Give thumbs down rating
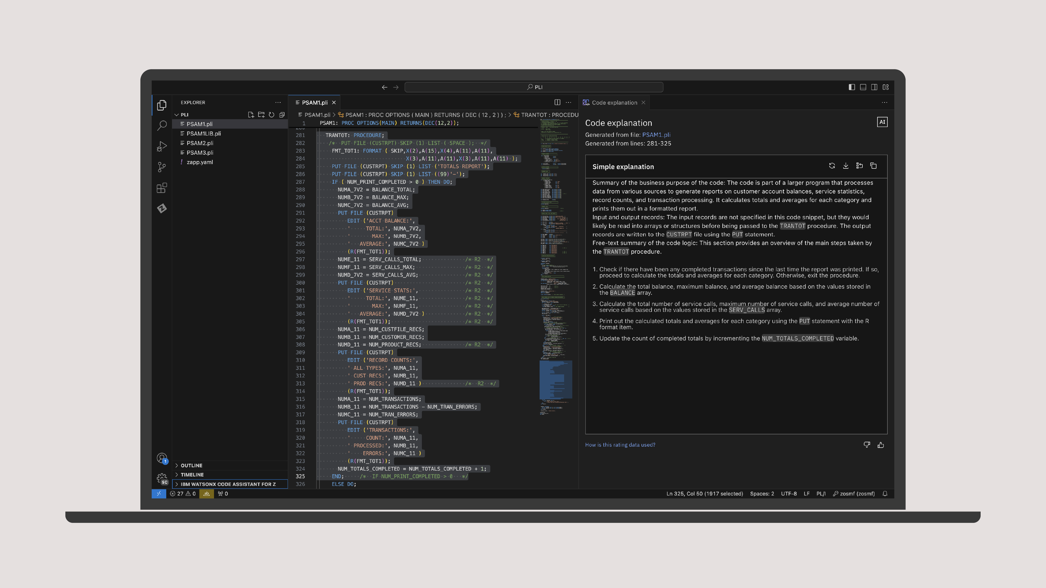 [867, 445]
